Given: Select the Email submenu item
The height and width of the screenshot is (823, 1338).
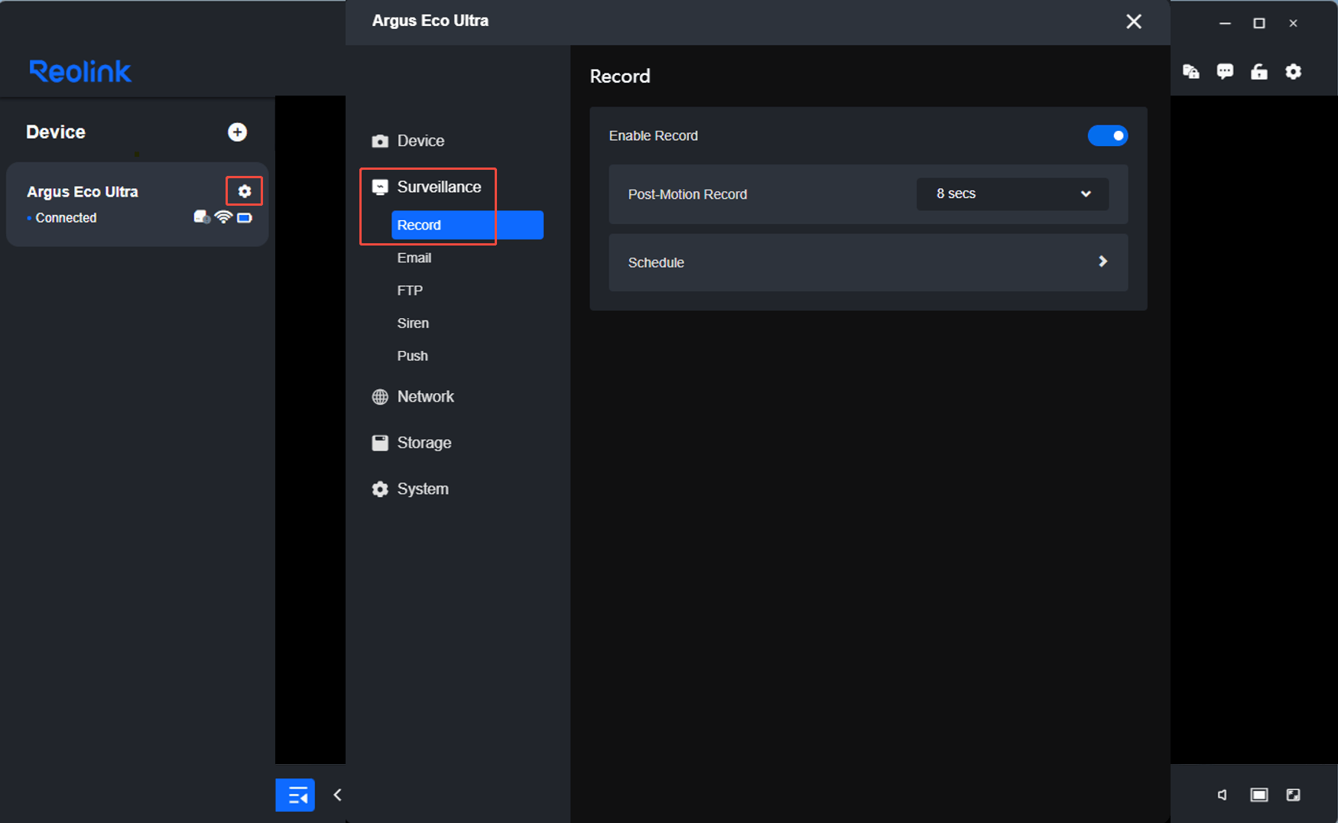Looking at the screenshot, I should (414, 258).
